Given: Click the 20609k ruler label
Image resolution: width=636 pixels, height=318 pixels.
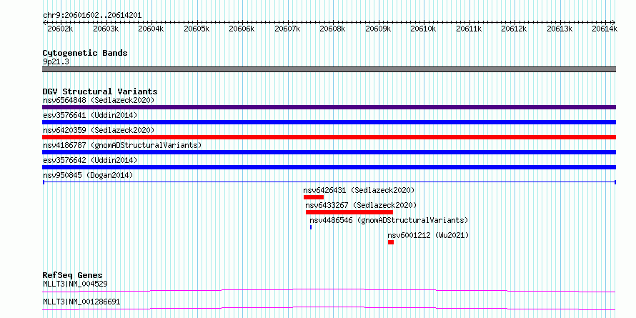Looking at the screenshot, I should 378,29.
